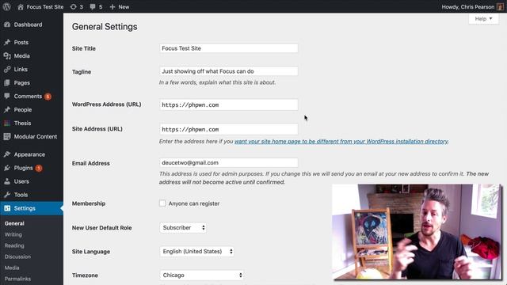Click the Site Address URL field
Viewport: 507px width, 285px height.
(x=229, y=129)
